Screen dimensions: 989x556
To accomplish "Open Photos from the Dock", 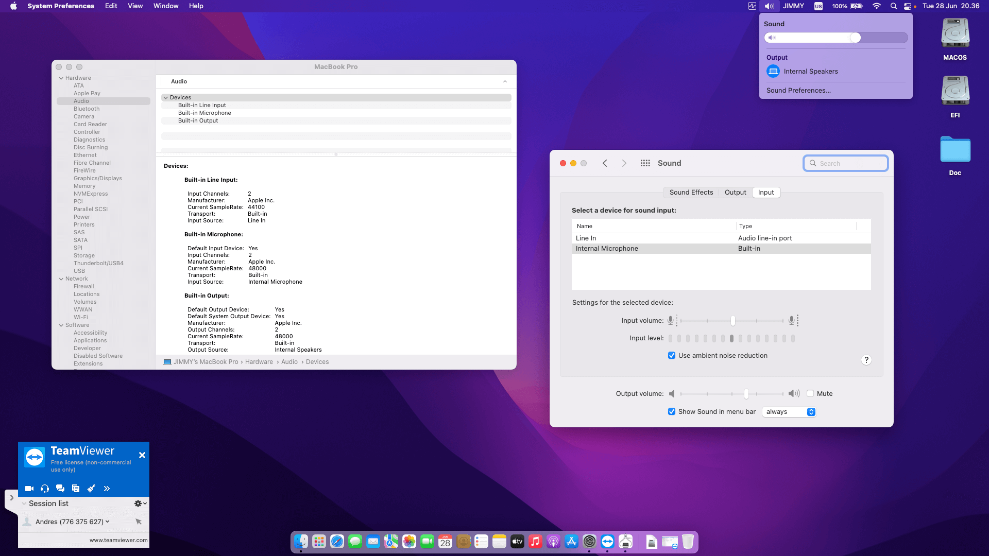I will tap(410, 542).
